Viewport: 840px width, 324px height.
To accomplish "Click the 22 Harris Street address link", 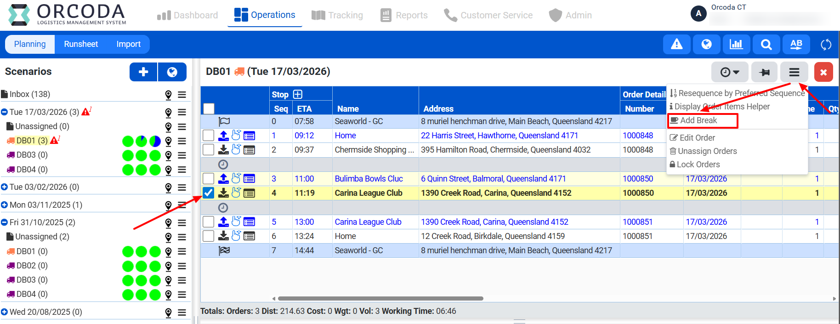I will coord(499,136).
